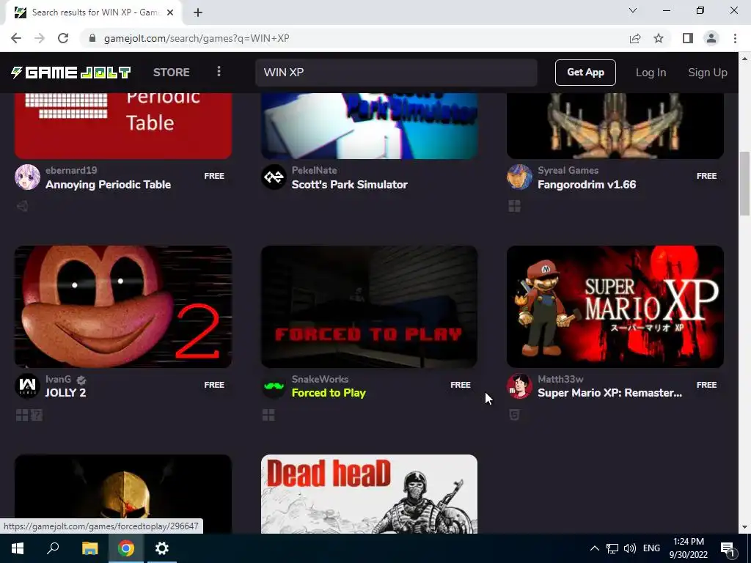This screenshot has width=751, height=563.
Task: Open a new browser tab
Action: click(198, 12)
